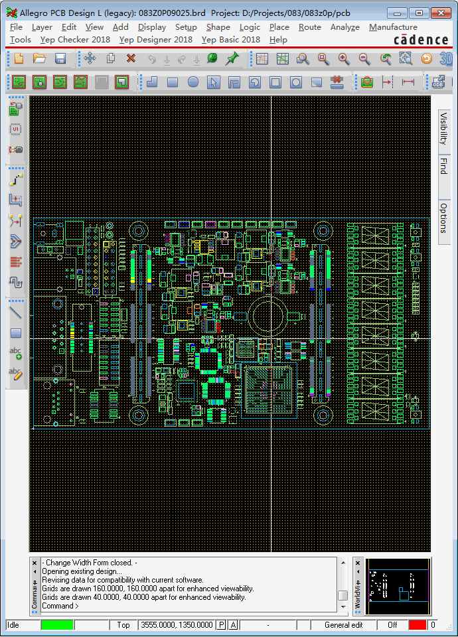The height and width of the screenshot is (637, 458).
Task: Toggle the P button in the status bar
Action: click(221, 625)
